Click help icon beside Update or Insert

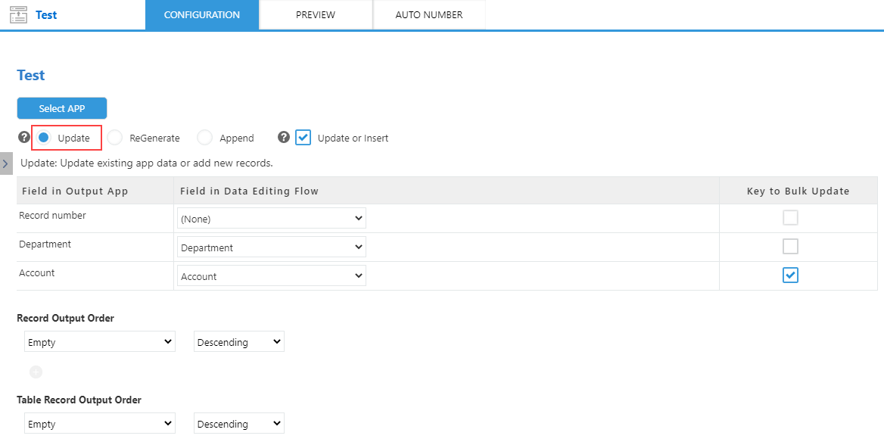284,137
